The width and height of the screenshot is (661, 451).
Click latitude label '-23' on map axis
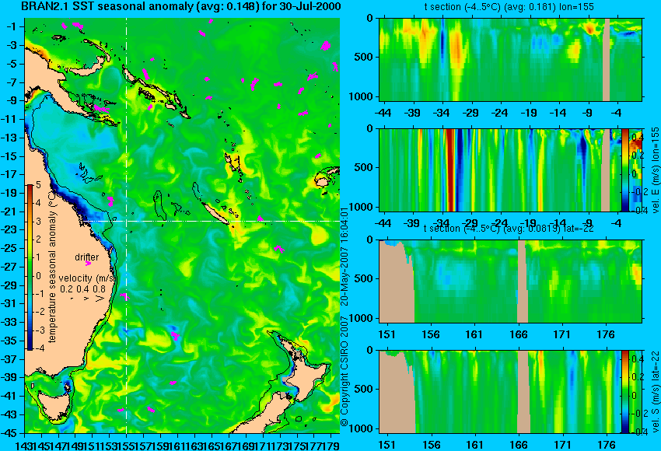tap(9, 229)
